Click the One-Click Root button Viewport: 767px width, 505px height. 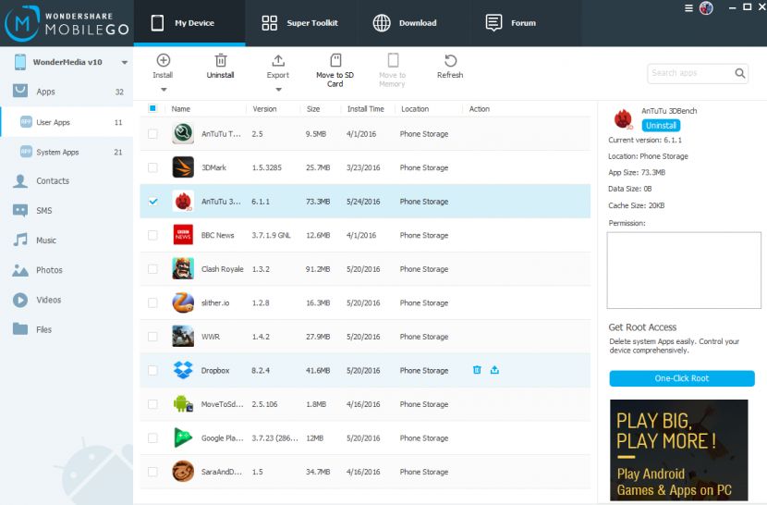tap(682, 378)
